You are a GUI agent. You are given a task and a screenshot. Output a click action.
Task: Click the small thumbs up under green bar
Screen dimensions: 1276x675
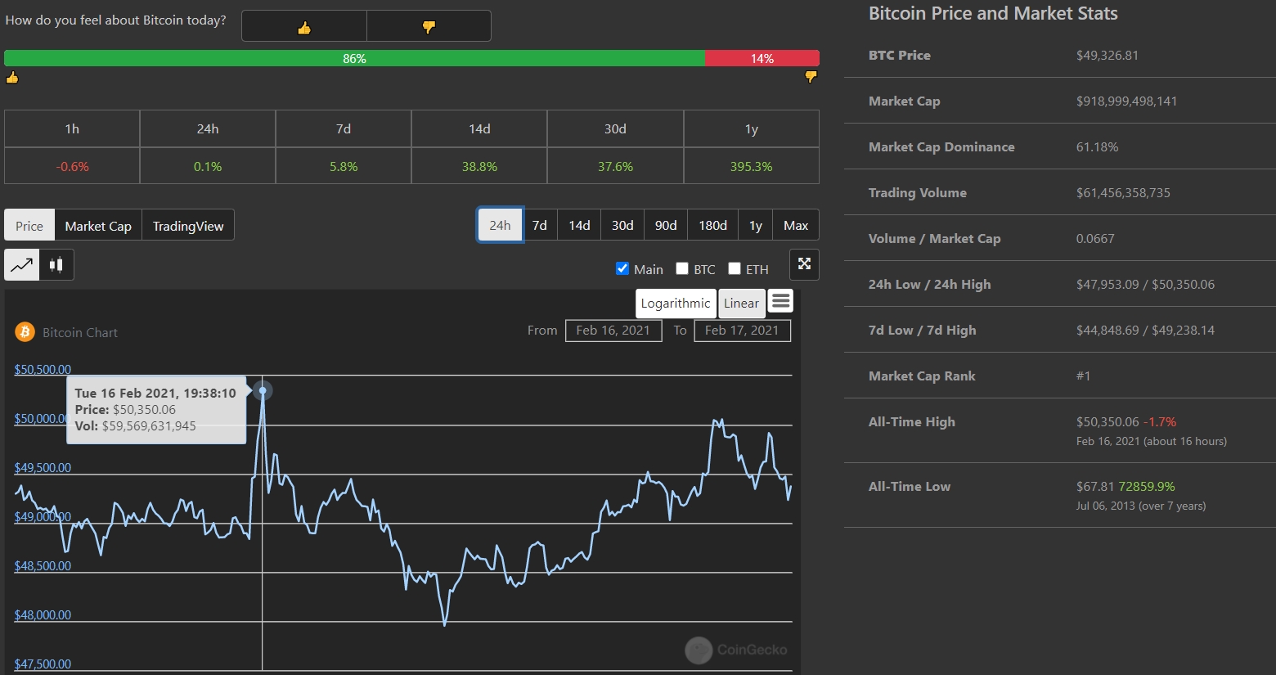pos(12,78)
